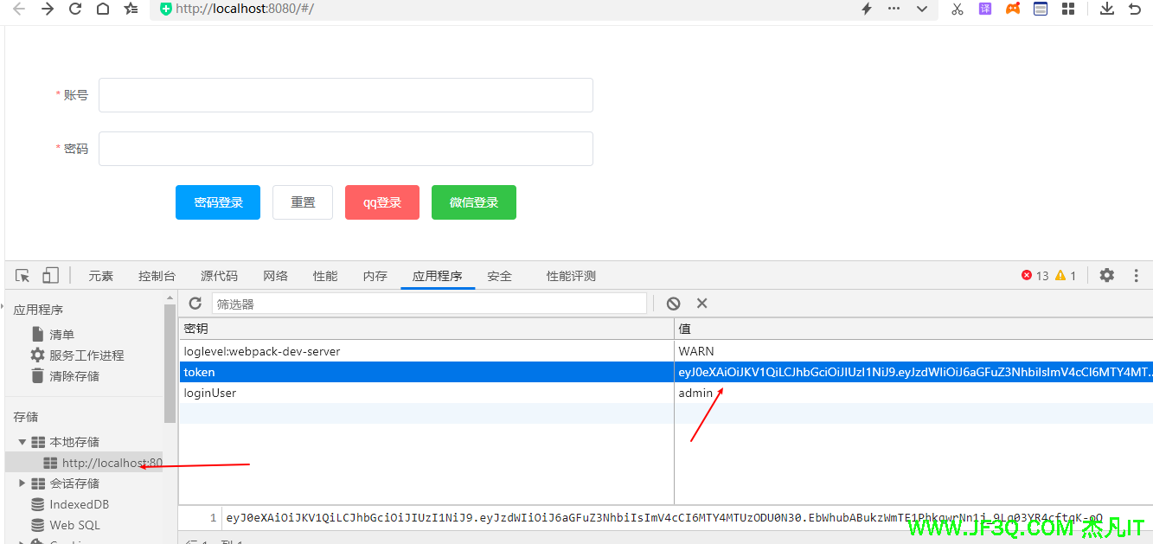Toggle device emulation toolbar icon
The height and width of the screenshot is (544, 1153).
tap(50, 276)
